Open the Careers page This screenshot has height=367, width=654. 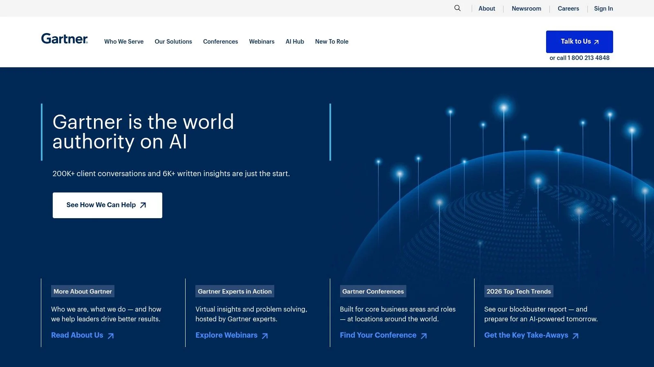tap(568, 9)
